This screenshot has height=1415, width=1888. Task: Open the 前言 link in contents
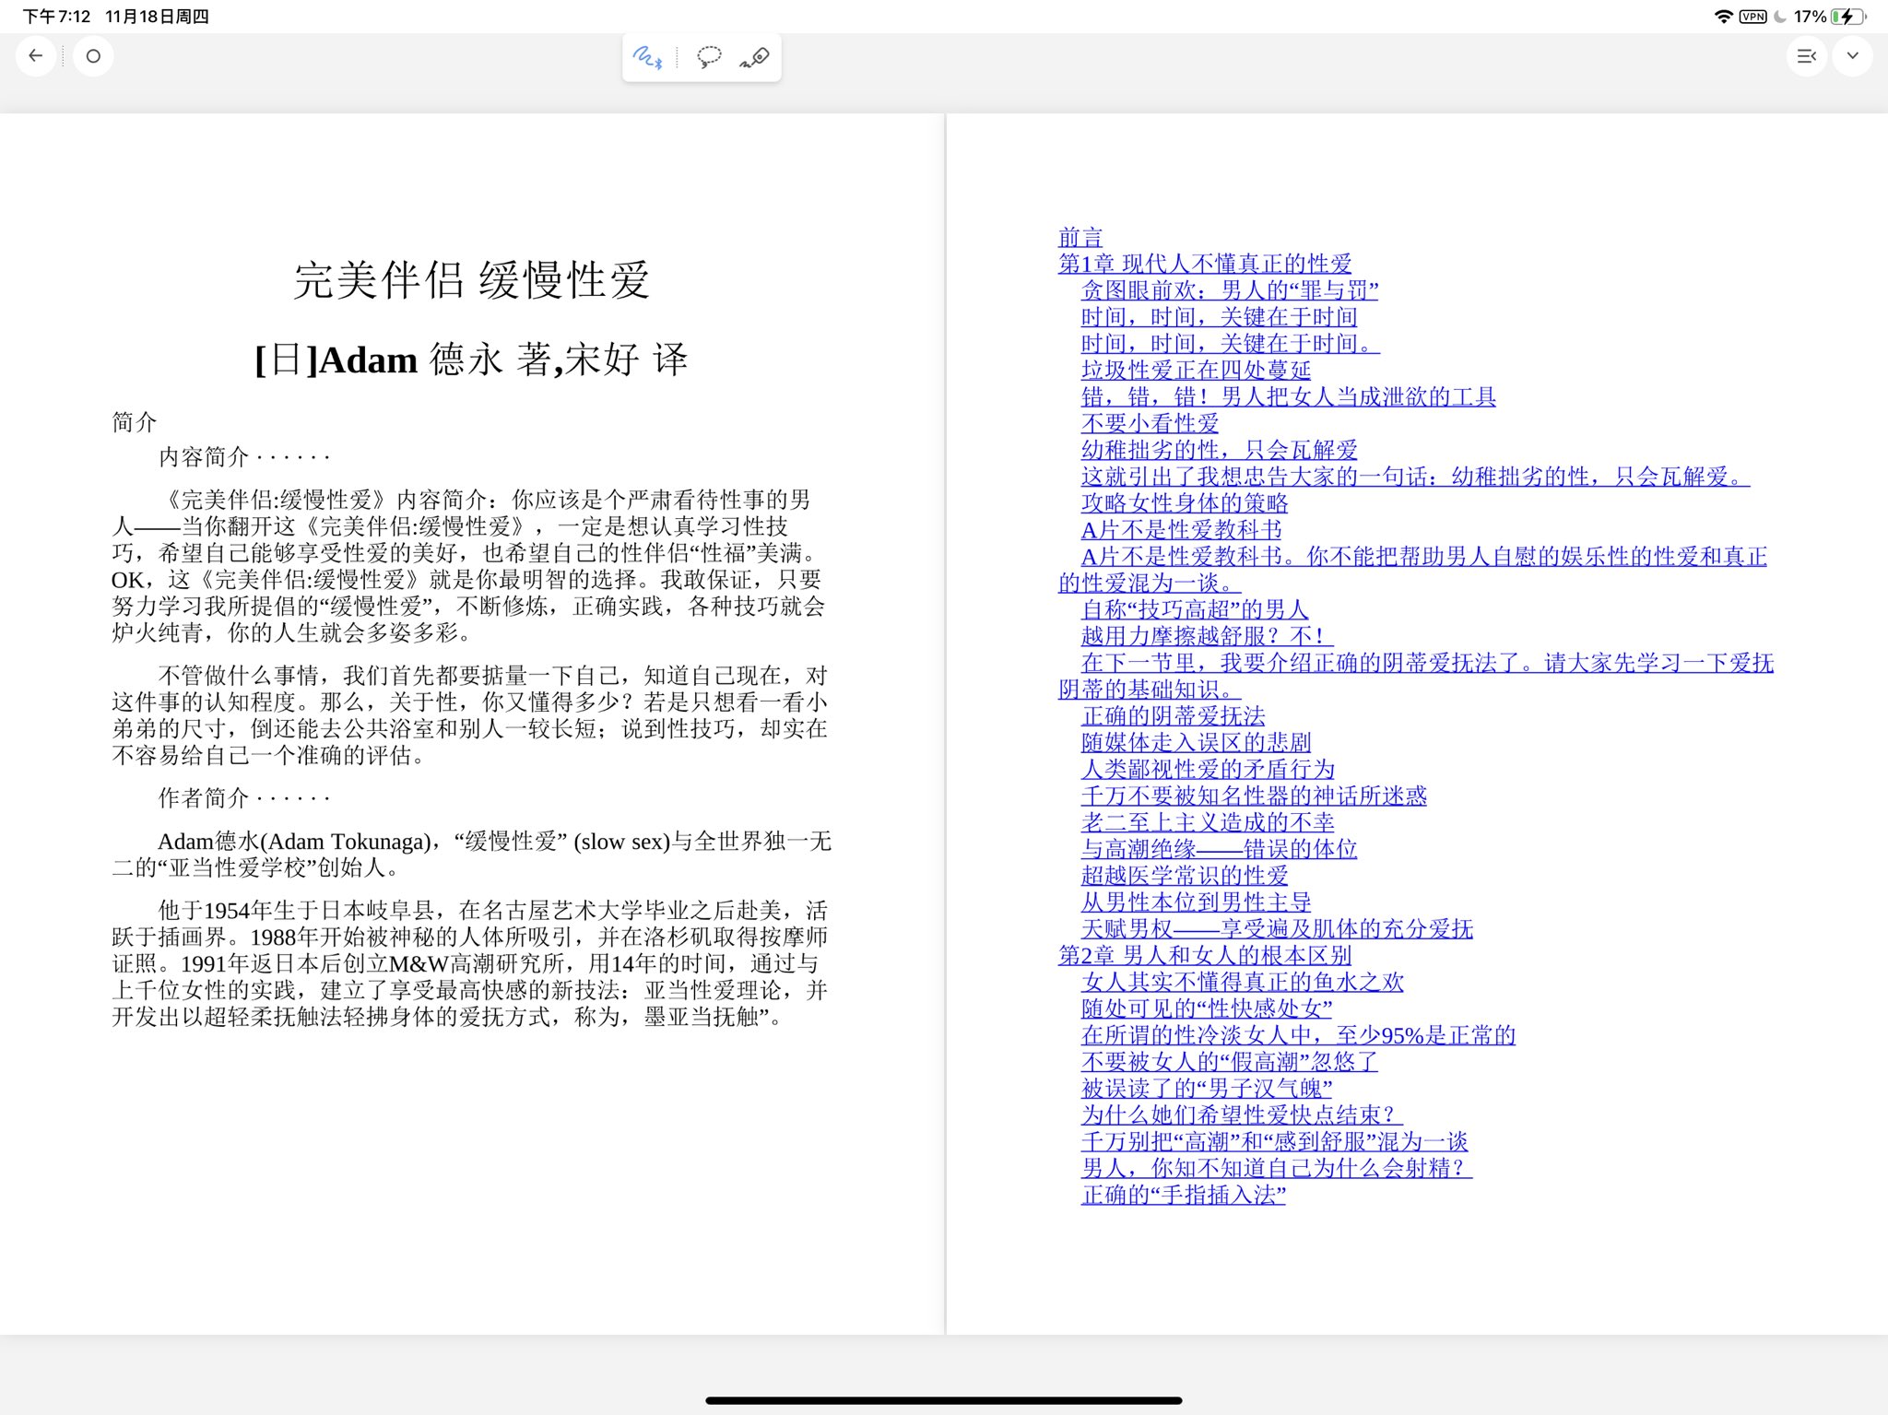click(x=1080, y=237)
